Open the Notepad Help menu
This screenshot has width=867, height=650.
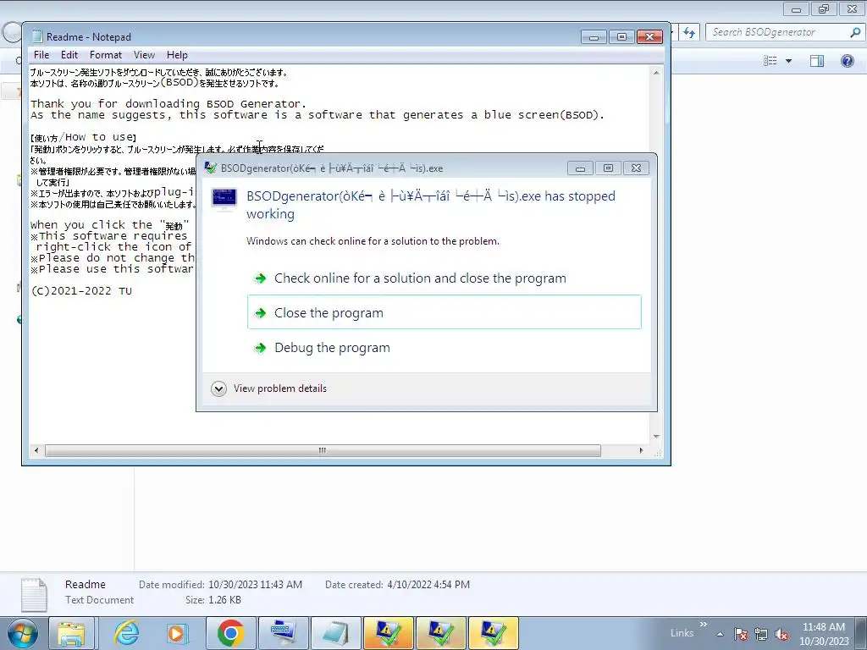[x=177, y=55]
